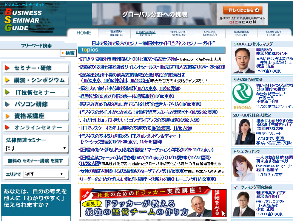The height and width of the screenshot is (221, 293).
Task: Open リーダーのための軸づくり講座 link
Action: (x=148, y=179)
